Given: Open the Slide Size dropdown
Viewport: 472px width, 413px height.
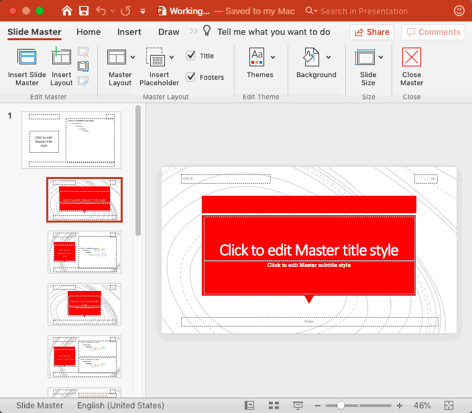Looking at the screenshot, I should [x=381, y=57].
